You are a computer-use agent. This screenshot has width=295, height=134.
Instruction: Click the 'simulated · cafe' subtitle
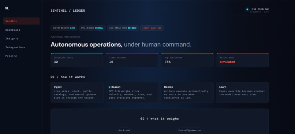click(x=259, y=12)
